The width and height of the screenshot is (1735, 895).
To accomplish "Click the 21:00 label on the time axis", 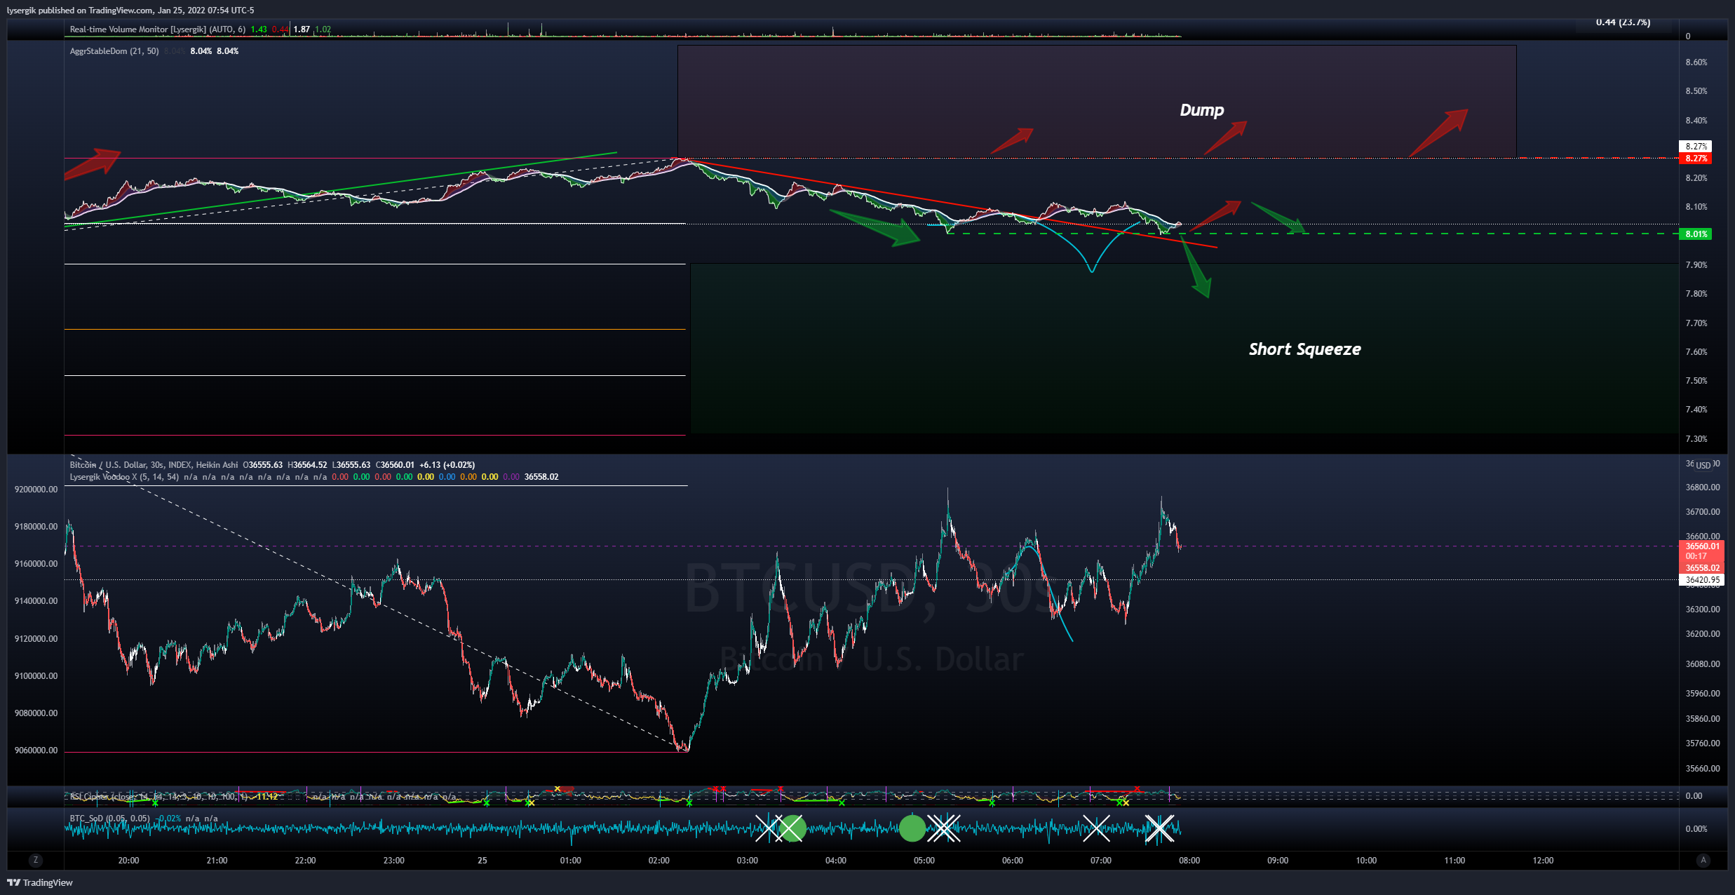I will click(217, 861).
